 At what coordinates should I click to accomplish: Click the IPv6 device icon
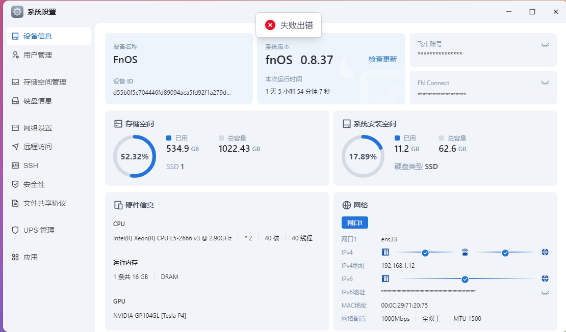[x=385, y=279]
